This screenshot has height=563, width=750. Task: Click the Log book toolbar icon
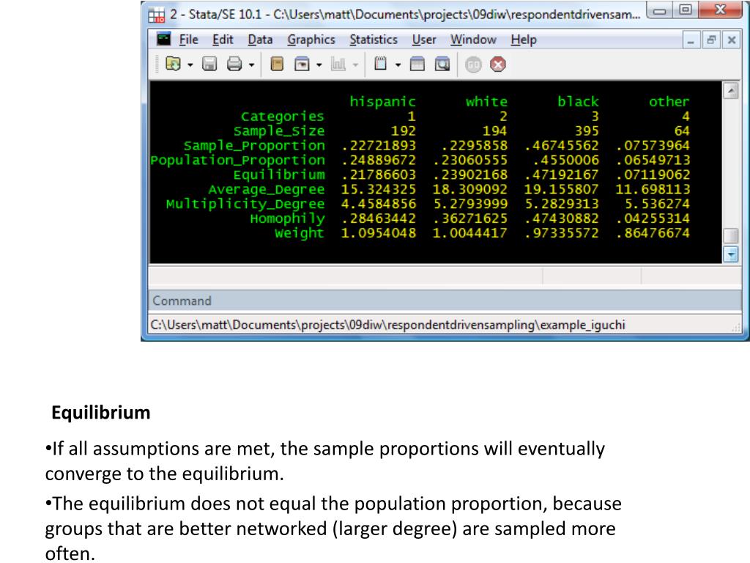pyautogui.click(x=277, y=64)
